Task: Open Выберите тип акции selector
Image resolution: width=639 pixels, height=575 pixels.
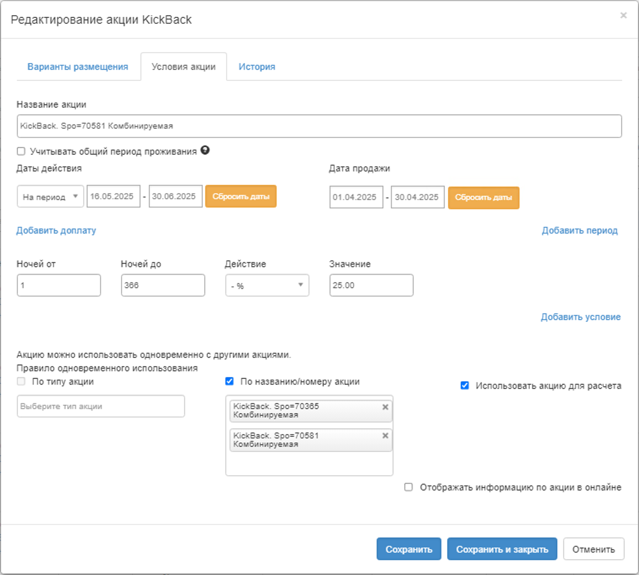Action: coord(100,406)
